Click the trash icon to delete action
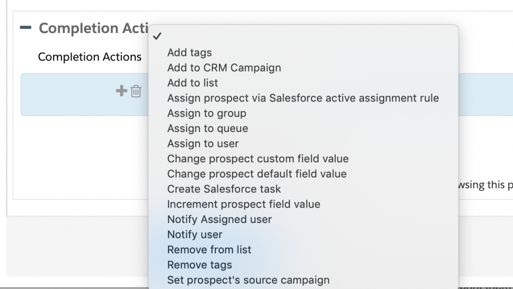The image size is (513, 289). point(136,91)
